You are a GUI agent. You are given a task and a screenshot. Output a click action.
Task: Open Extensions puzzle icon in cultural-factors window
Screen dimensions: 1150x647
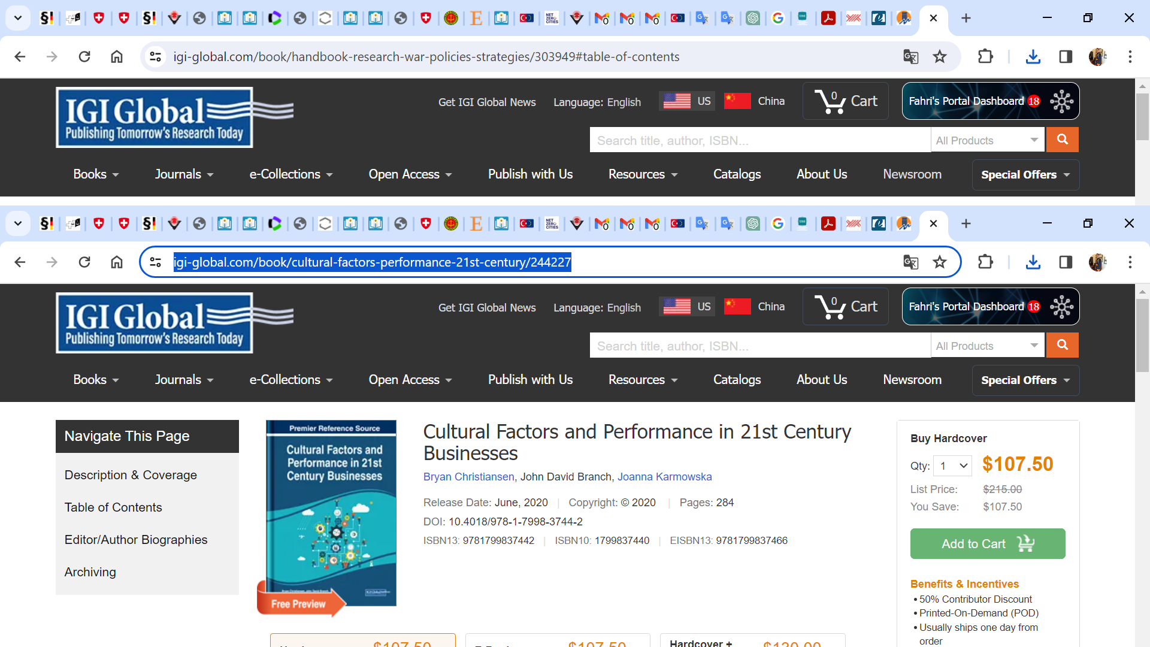coord(985,262)
